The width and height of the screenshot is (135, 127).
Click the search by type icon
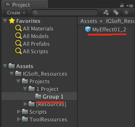click(106, 12)
